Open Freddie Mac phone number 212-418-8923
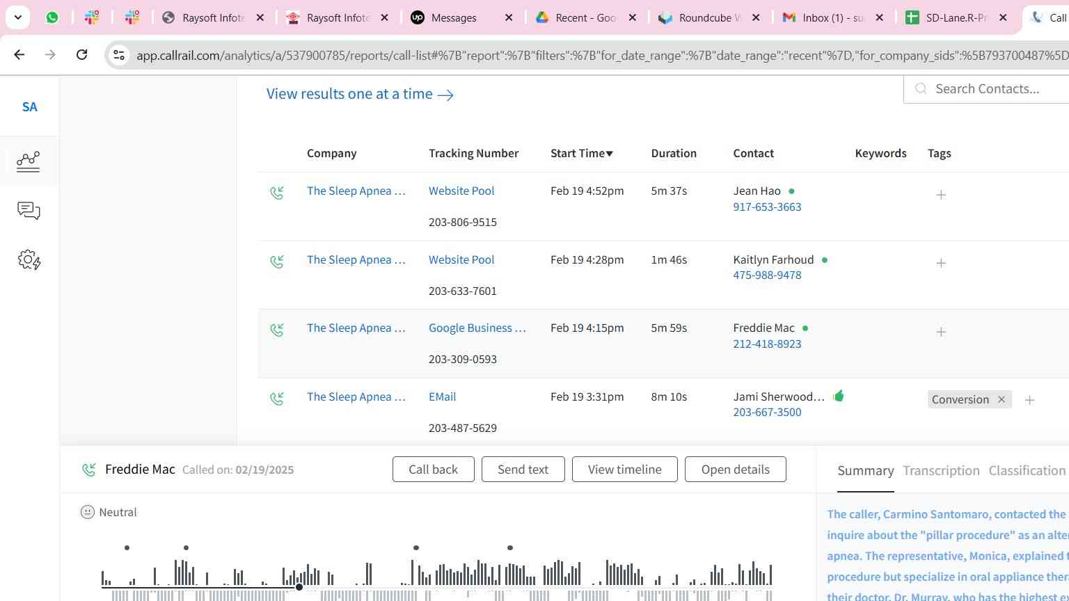Screen dimensions: 1069x601 click(x=767, y=344)
